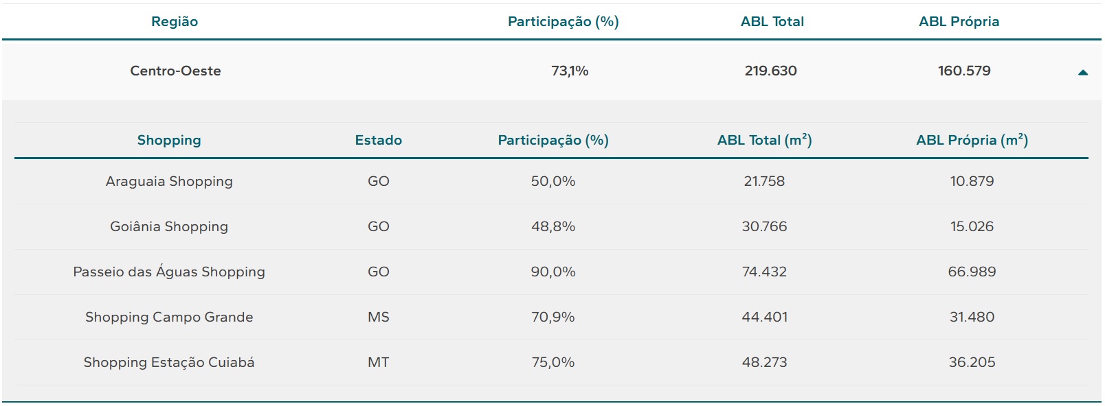Open Passeio das Águas Shopping entry
The image size is (1105, 406).
(169, 272)
